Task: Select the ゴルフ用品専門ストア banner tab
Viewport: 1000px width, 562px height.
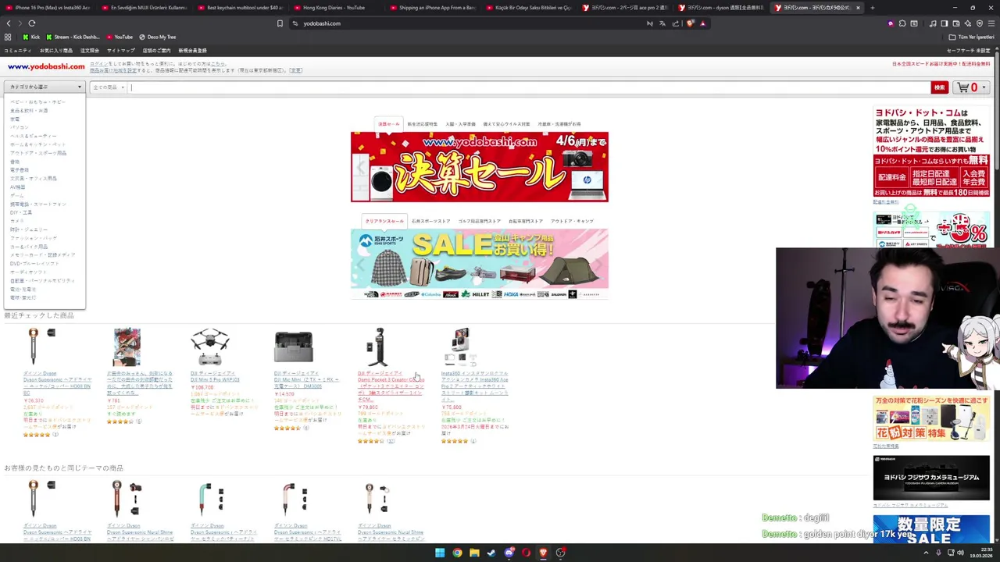Action: [479, 221]
